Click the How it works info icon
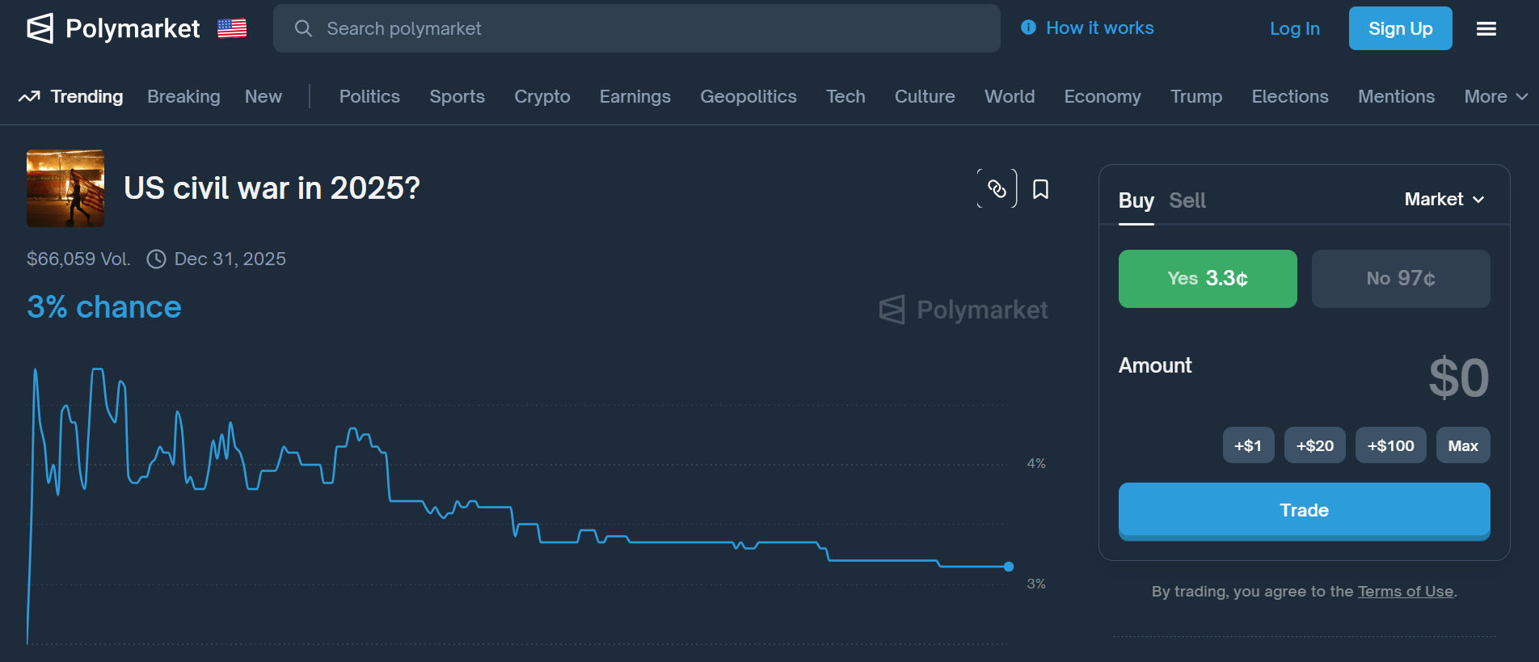 tap(1028, 27)
